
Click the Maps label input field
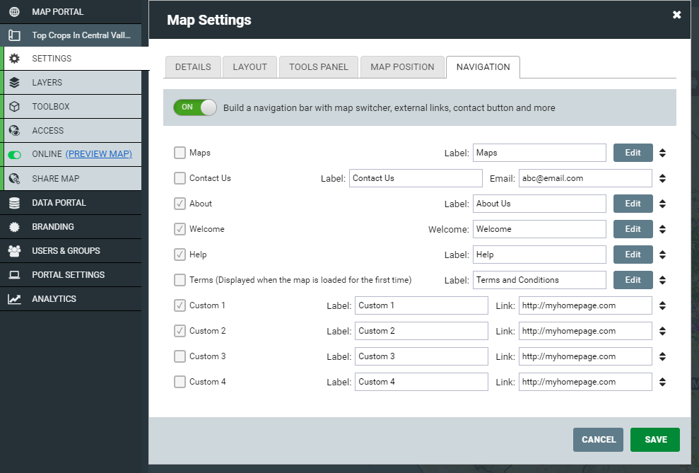539,153
